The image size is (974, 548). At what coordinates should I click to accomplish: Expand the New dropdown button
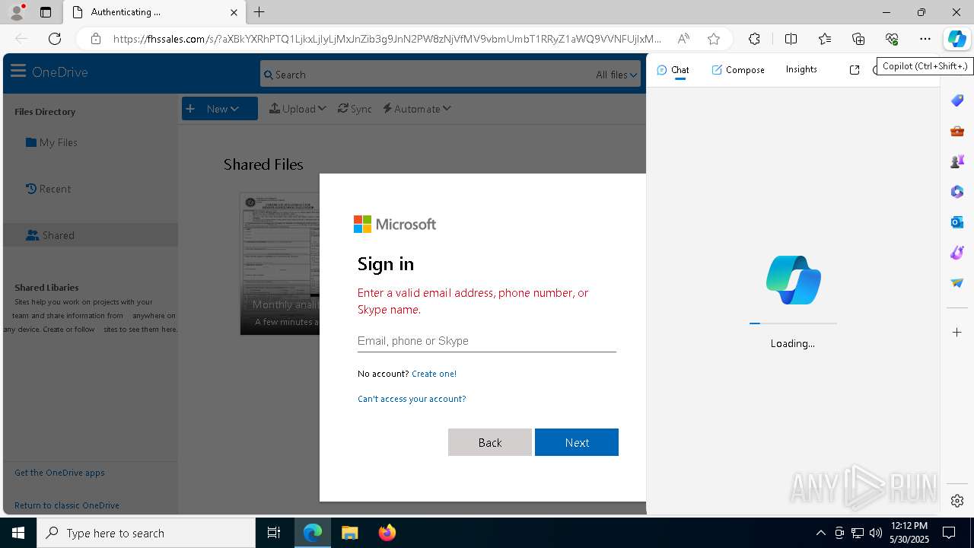[x=220, y=109]
